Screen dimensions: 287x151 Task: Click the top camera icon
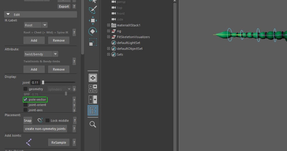pyautogui.click(x=114, y=8)
